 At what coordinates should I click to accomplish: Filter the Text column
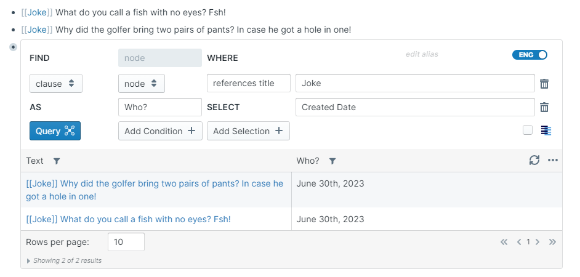57,161
